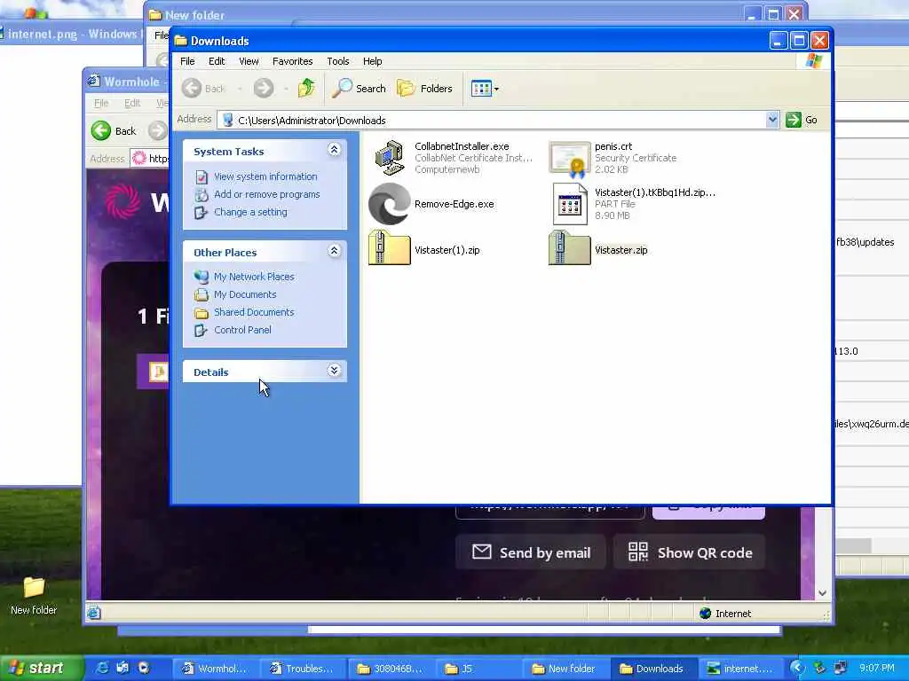Image resolution: width=909 pixels, height=681 pixels.
Task: Click View system information link
Action: coord(265,176)
